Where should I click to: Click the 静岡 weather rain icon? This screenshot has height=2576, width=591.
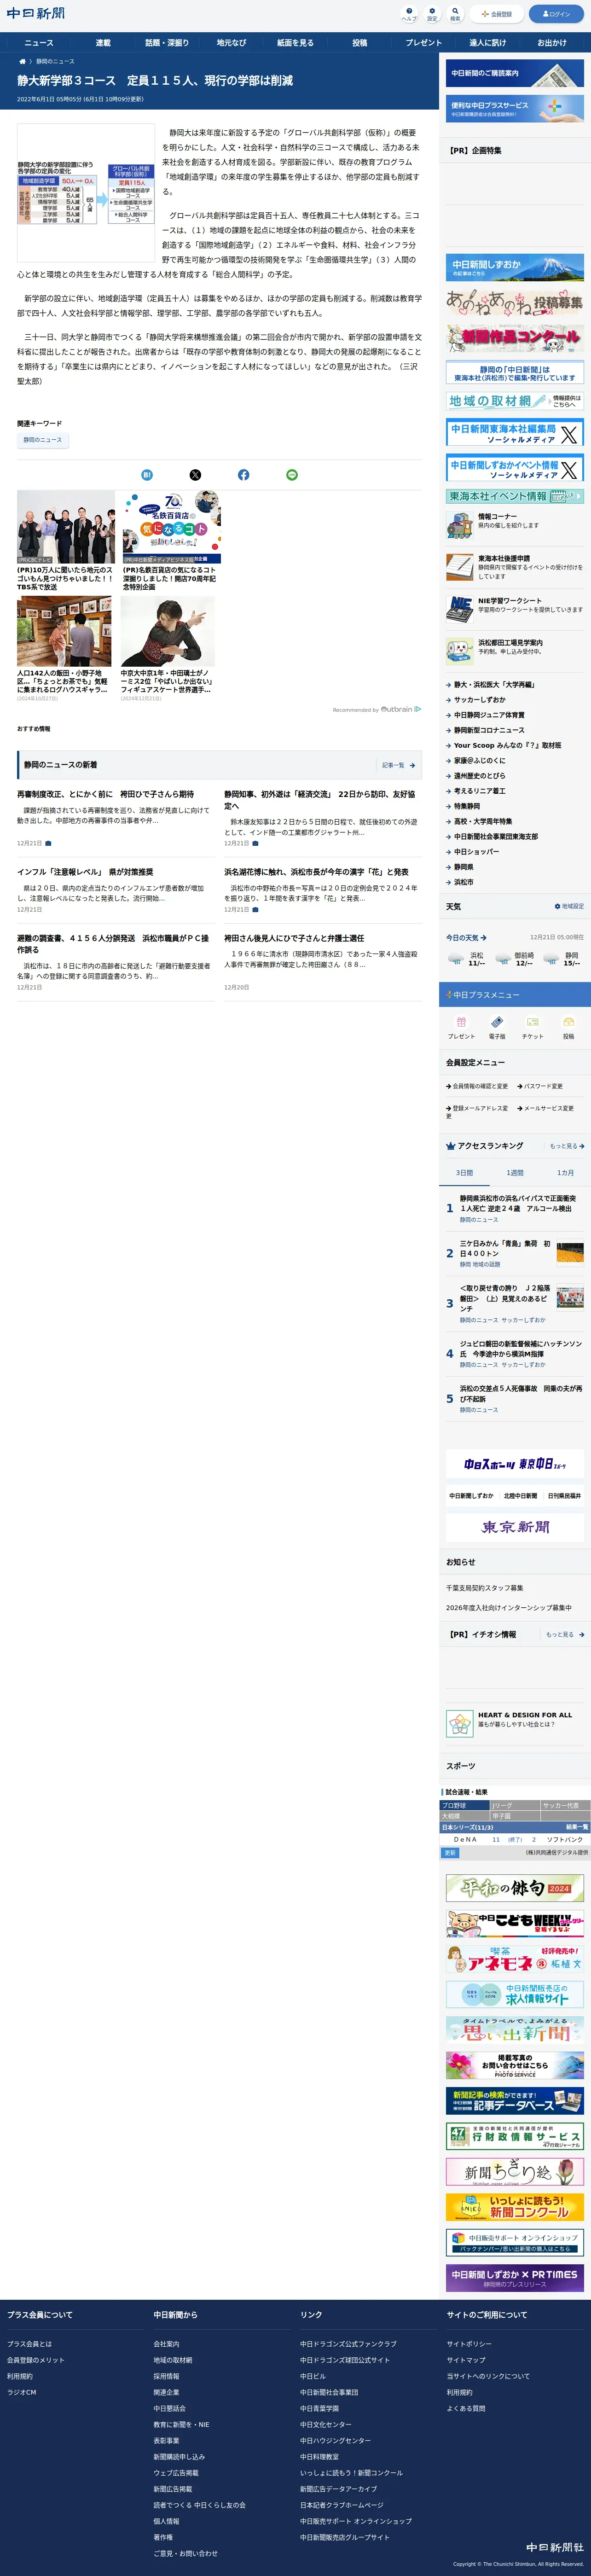(550, 958)
